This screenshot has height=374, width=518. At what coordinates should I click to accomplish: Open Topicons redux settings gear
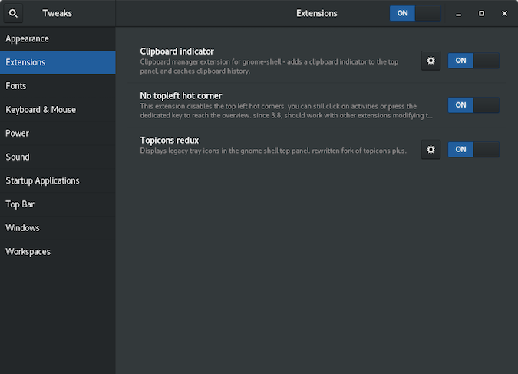[x=431, y=150]
